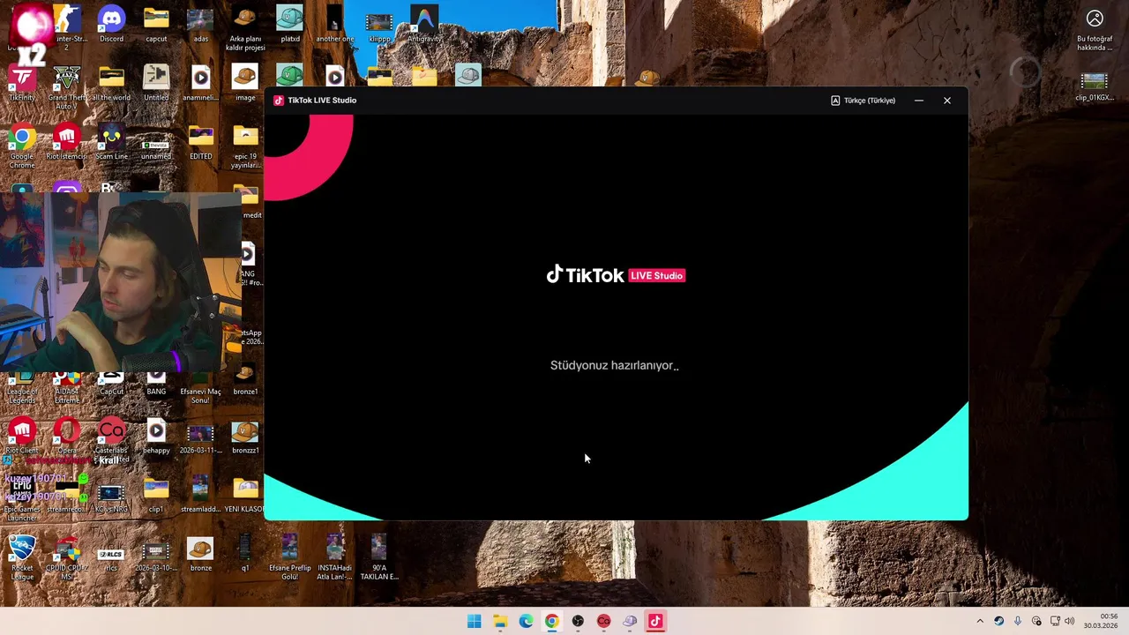This screenshot has height=635, width=1129.
Task: Switch to Chrome in the taskbar
Action: (x=551, y=622)
